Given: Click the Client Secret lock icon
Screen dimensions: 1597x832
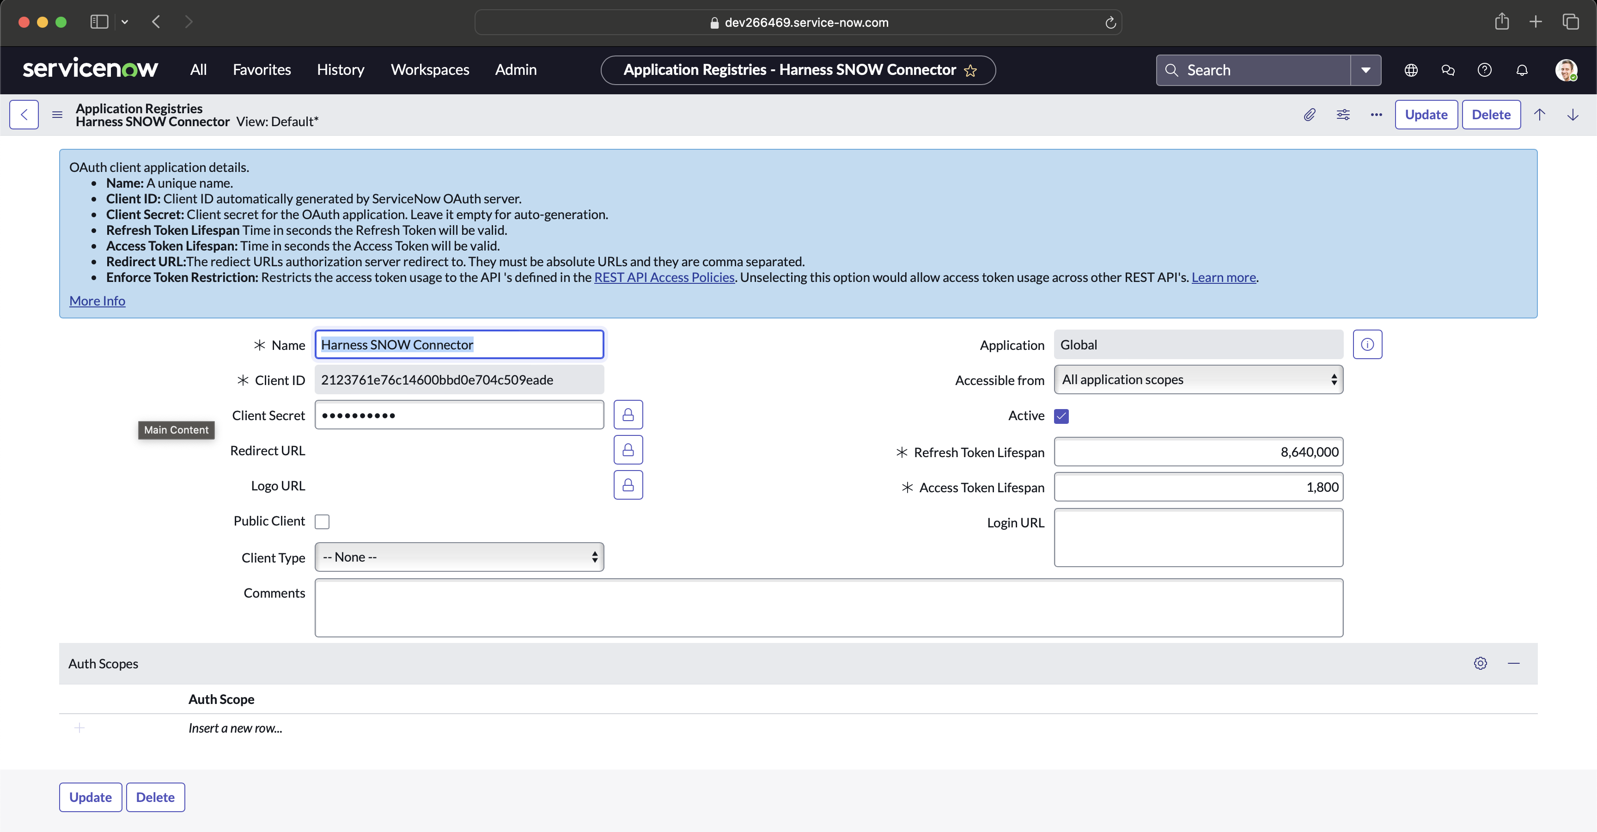Looking at the screenshot, I should 628,415.
